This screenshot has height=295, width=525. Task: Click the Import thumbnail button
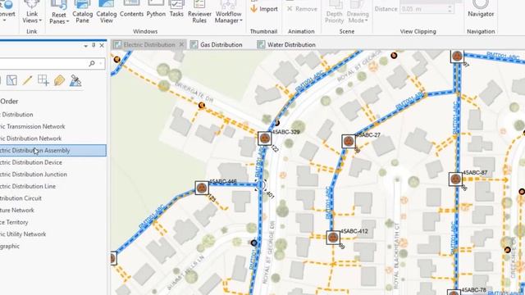coord(264,9)
